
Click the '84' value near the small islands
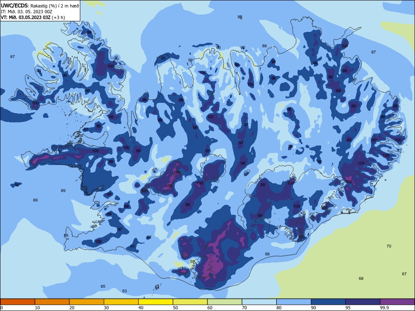click(157, 287)
